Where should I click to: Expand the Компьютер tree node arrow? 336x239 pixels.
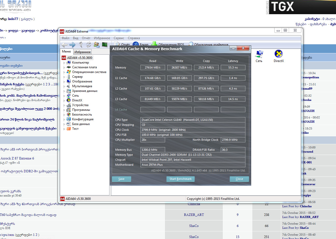click(x=64, y=63)
